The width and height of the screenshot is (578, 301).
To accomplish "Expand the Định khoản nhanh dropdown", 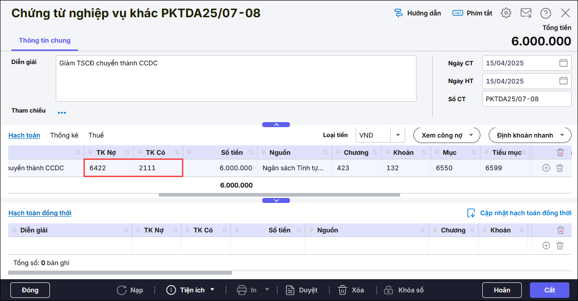I will 529,135.
